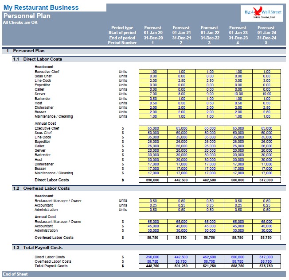Image resolution: width=289 pixels, height=280 pixels.
Task: Select Total Payroll Costs cell for 2020
Action: [x=153, y=266]
